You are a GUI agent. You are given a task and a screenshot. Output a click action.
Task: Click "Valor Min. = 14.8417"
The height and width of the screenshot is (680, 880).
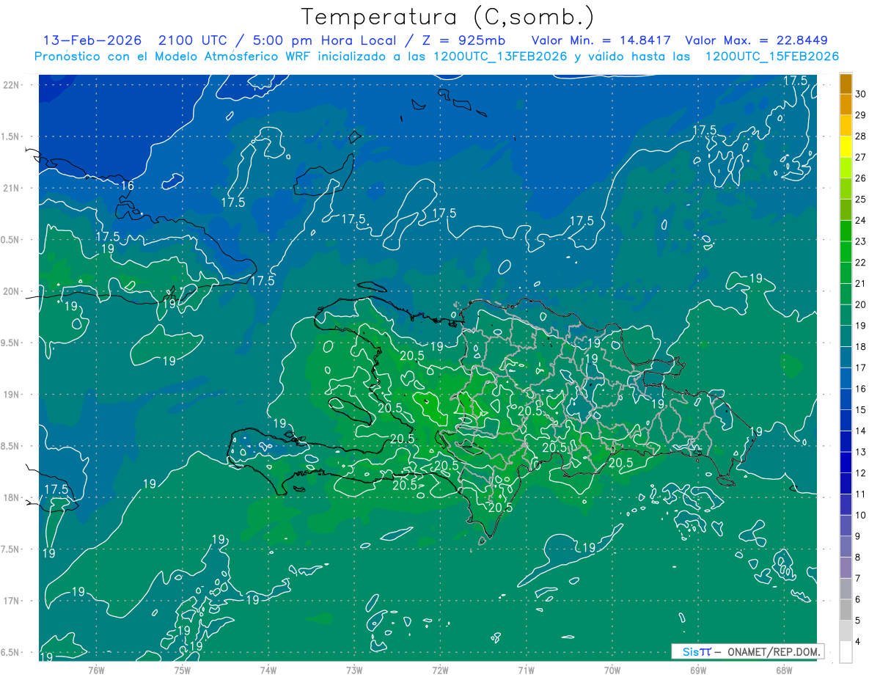[x=601, y=40]
